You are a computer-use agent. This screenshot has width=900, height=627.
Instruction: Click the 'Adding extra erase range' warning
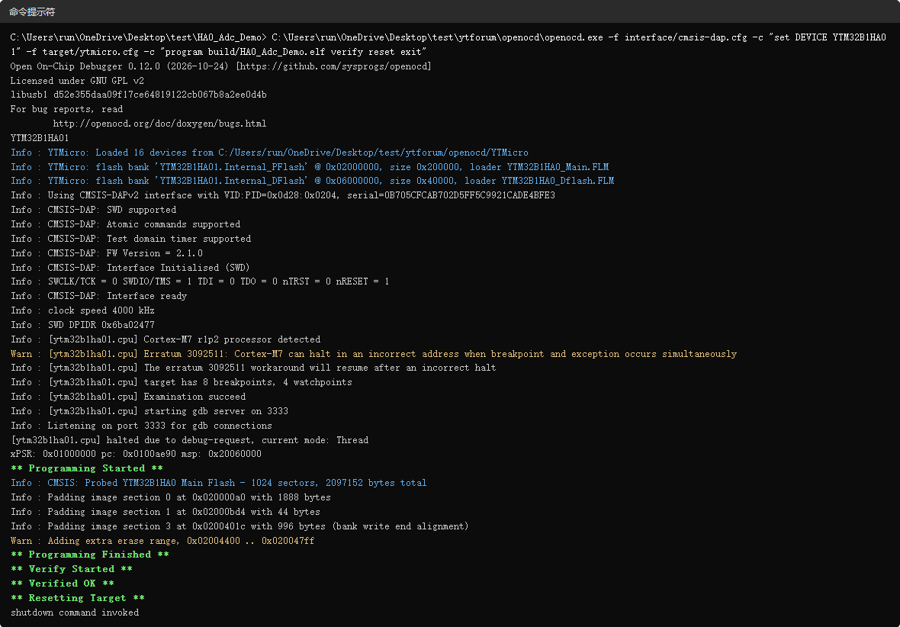point(162,541)
